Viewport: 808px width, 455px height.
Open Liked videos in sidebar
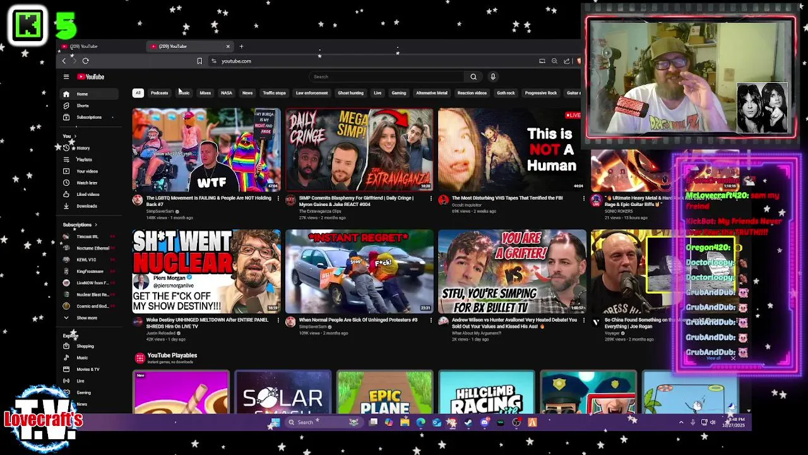(90, 195)
